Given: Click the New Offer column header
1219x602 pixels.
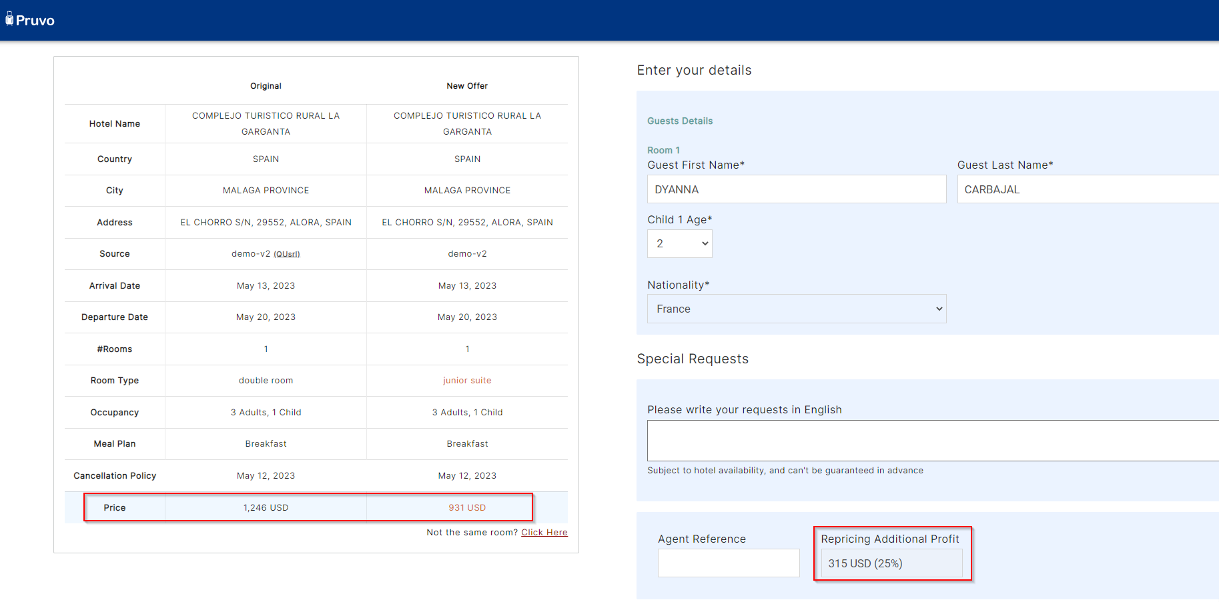Looking at the screenshot, I should [467, 86].
